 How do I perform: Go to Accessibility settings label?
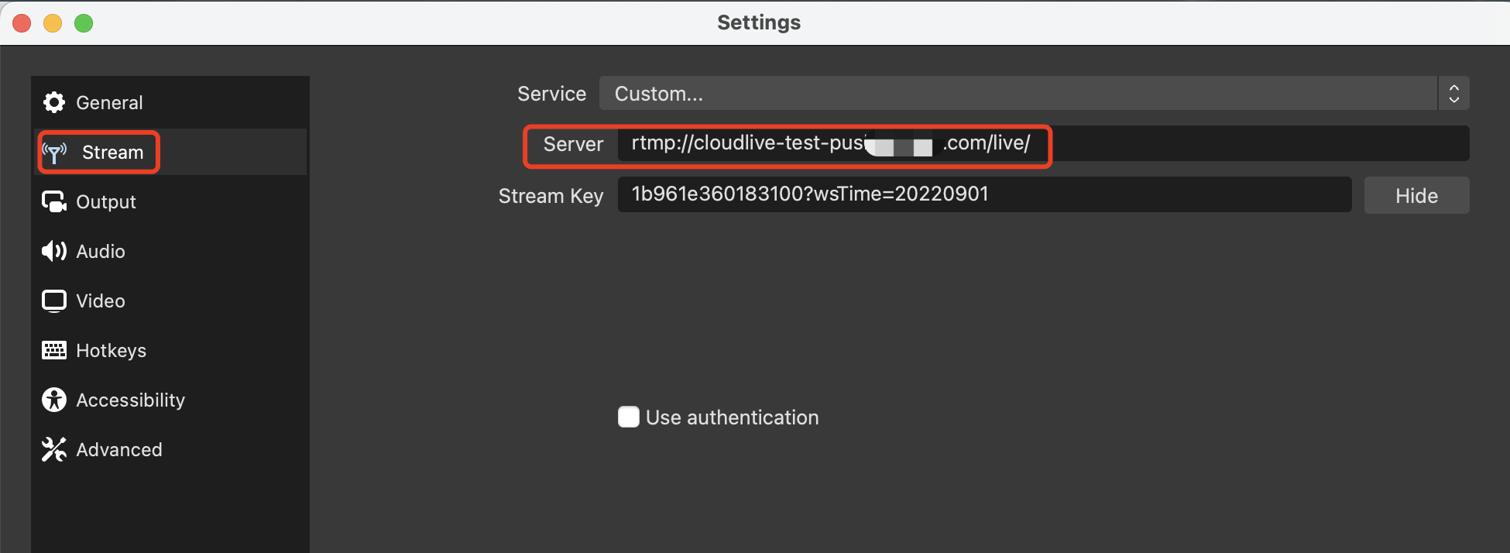click(130, 400)
